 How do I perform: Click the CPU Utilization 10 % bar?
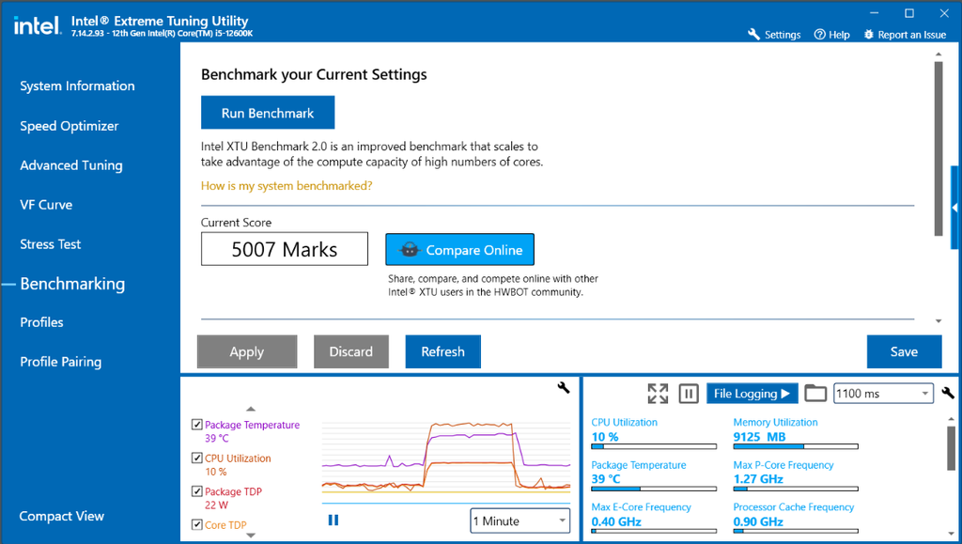tap(654, 446)
